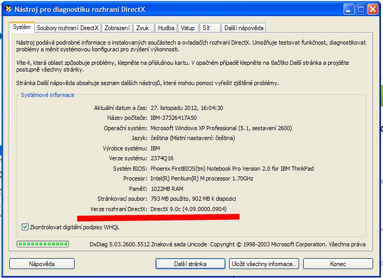This screenshot has width=383, height=278.
Task: Open the Soubory rozhraní DirectX tab
Action: (68, 28)
